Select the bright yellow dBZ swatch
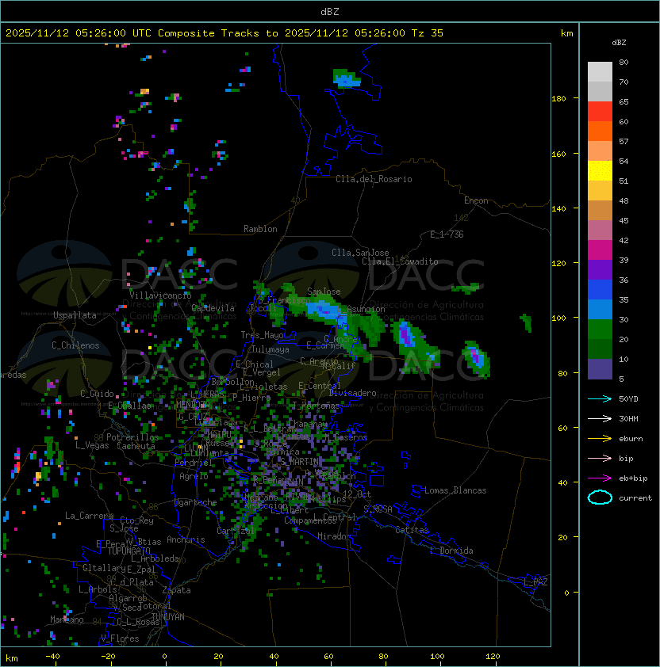 pyautogui.click(x=600, y=170)
